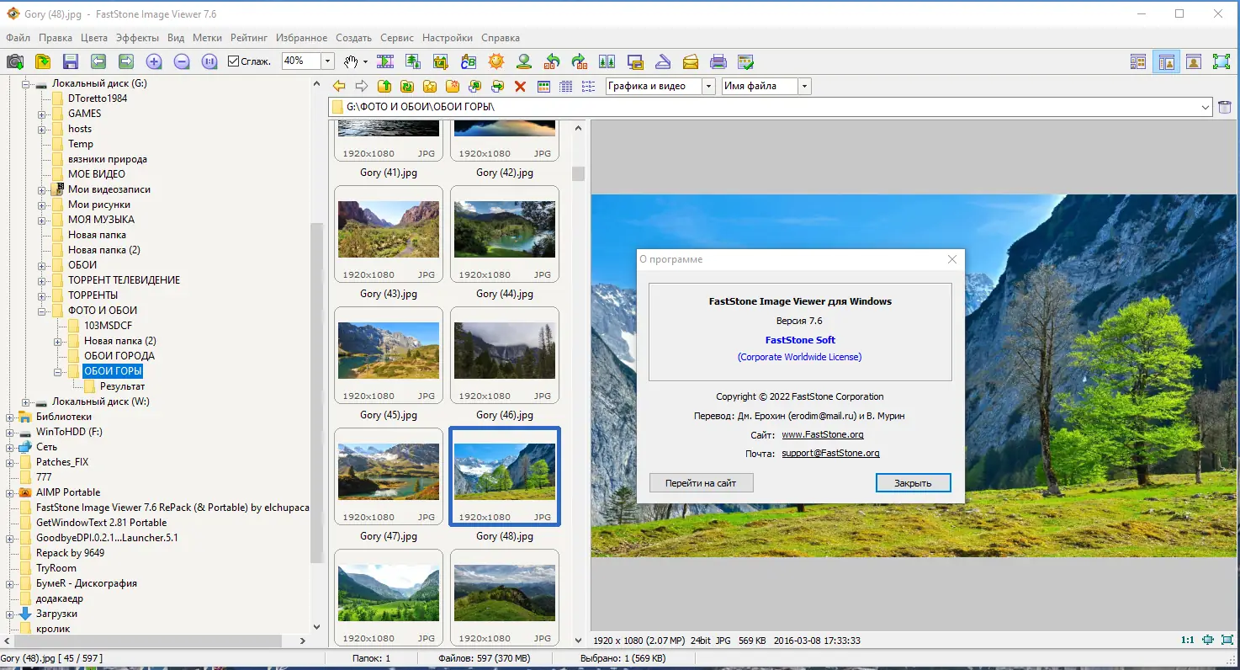Click the rotate left 90 degrees icon

pos(553,61)
